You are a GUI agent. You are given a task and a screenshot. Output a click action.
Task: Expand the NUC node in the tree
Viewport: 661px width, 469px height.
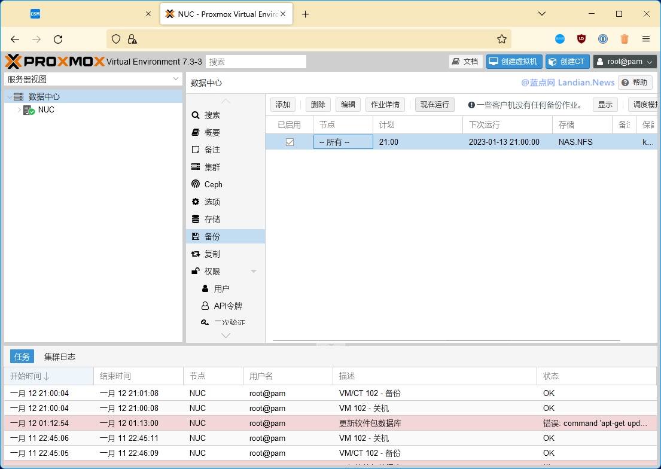pyautogui.click(x=19, y=109)
